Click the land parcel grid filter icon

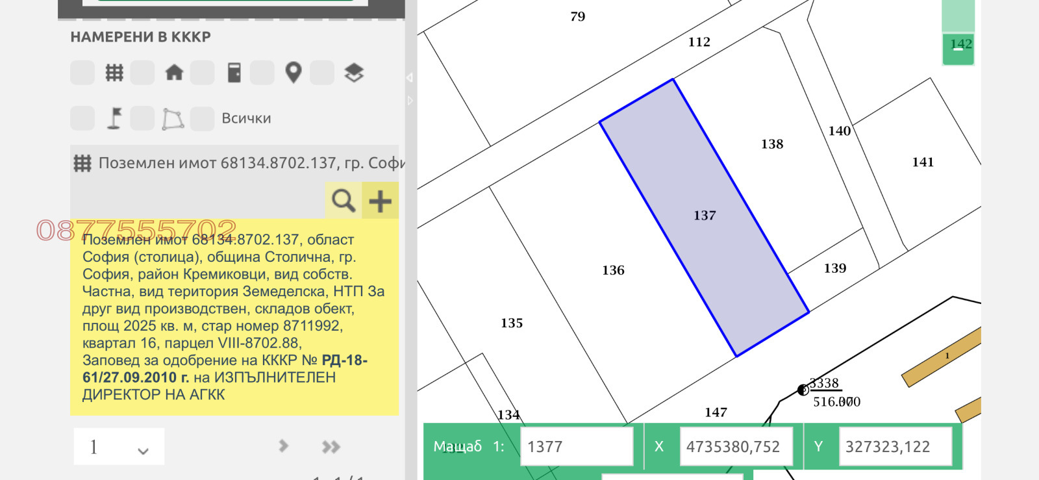point(114,73)
